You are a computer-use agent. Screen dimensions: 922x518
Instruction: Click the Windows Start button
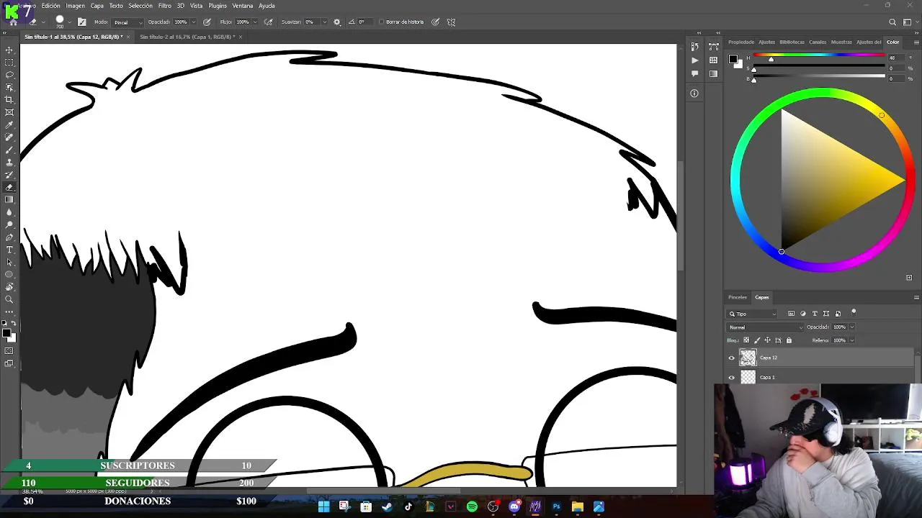pos(323,507)
